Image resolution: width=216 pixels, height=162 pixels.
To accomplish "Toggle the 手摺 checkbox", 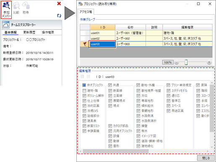I will click(x=198, y=101).
